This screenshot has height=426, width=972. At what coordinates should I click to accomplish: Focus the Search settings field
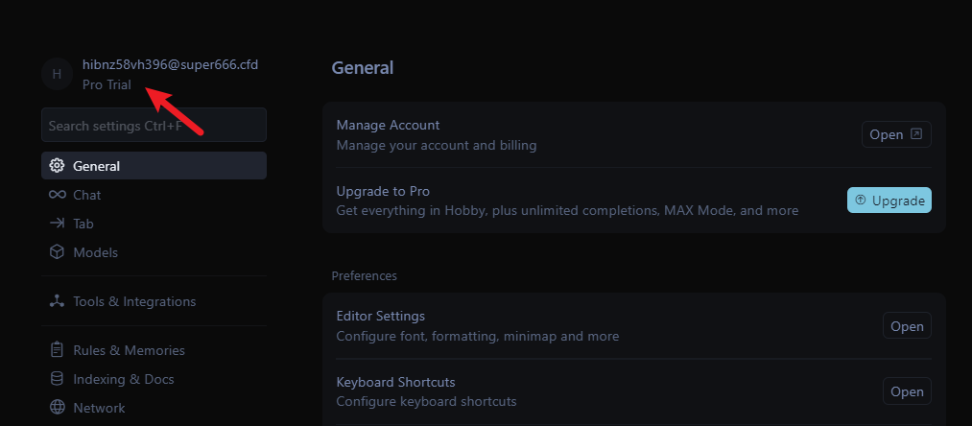coord(154,126)
